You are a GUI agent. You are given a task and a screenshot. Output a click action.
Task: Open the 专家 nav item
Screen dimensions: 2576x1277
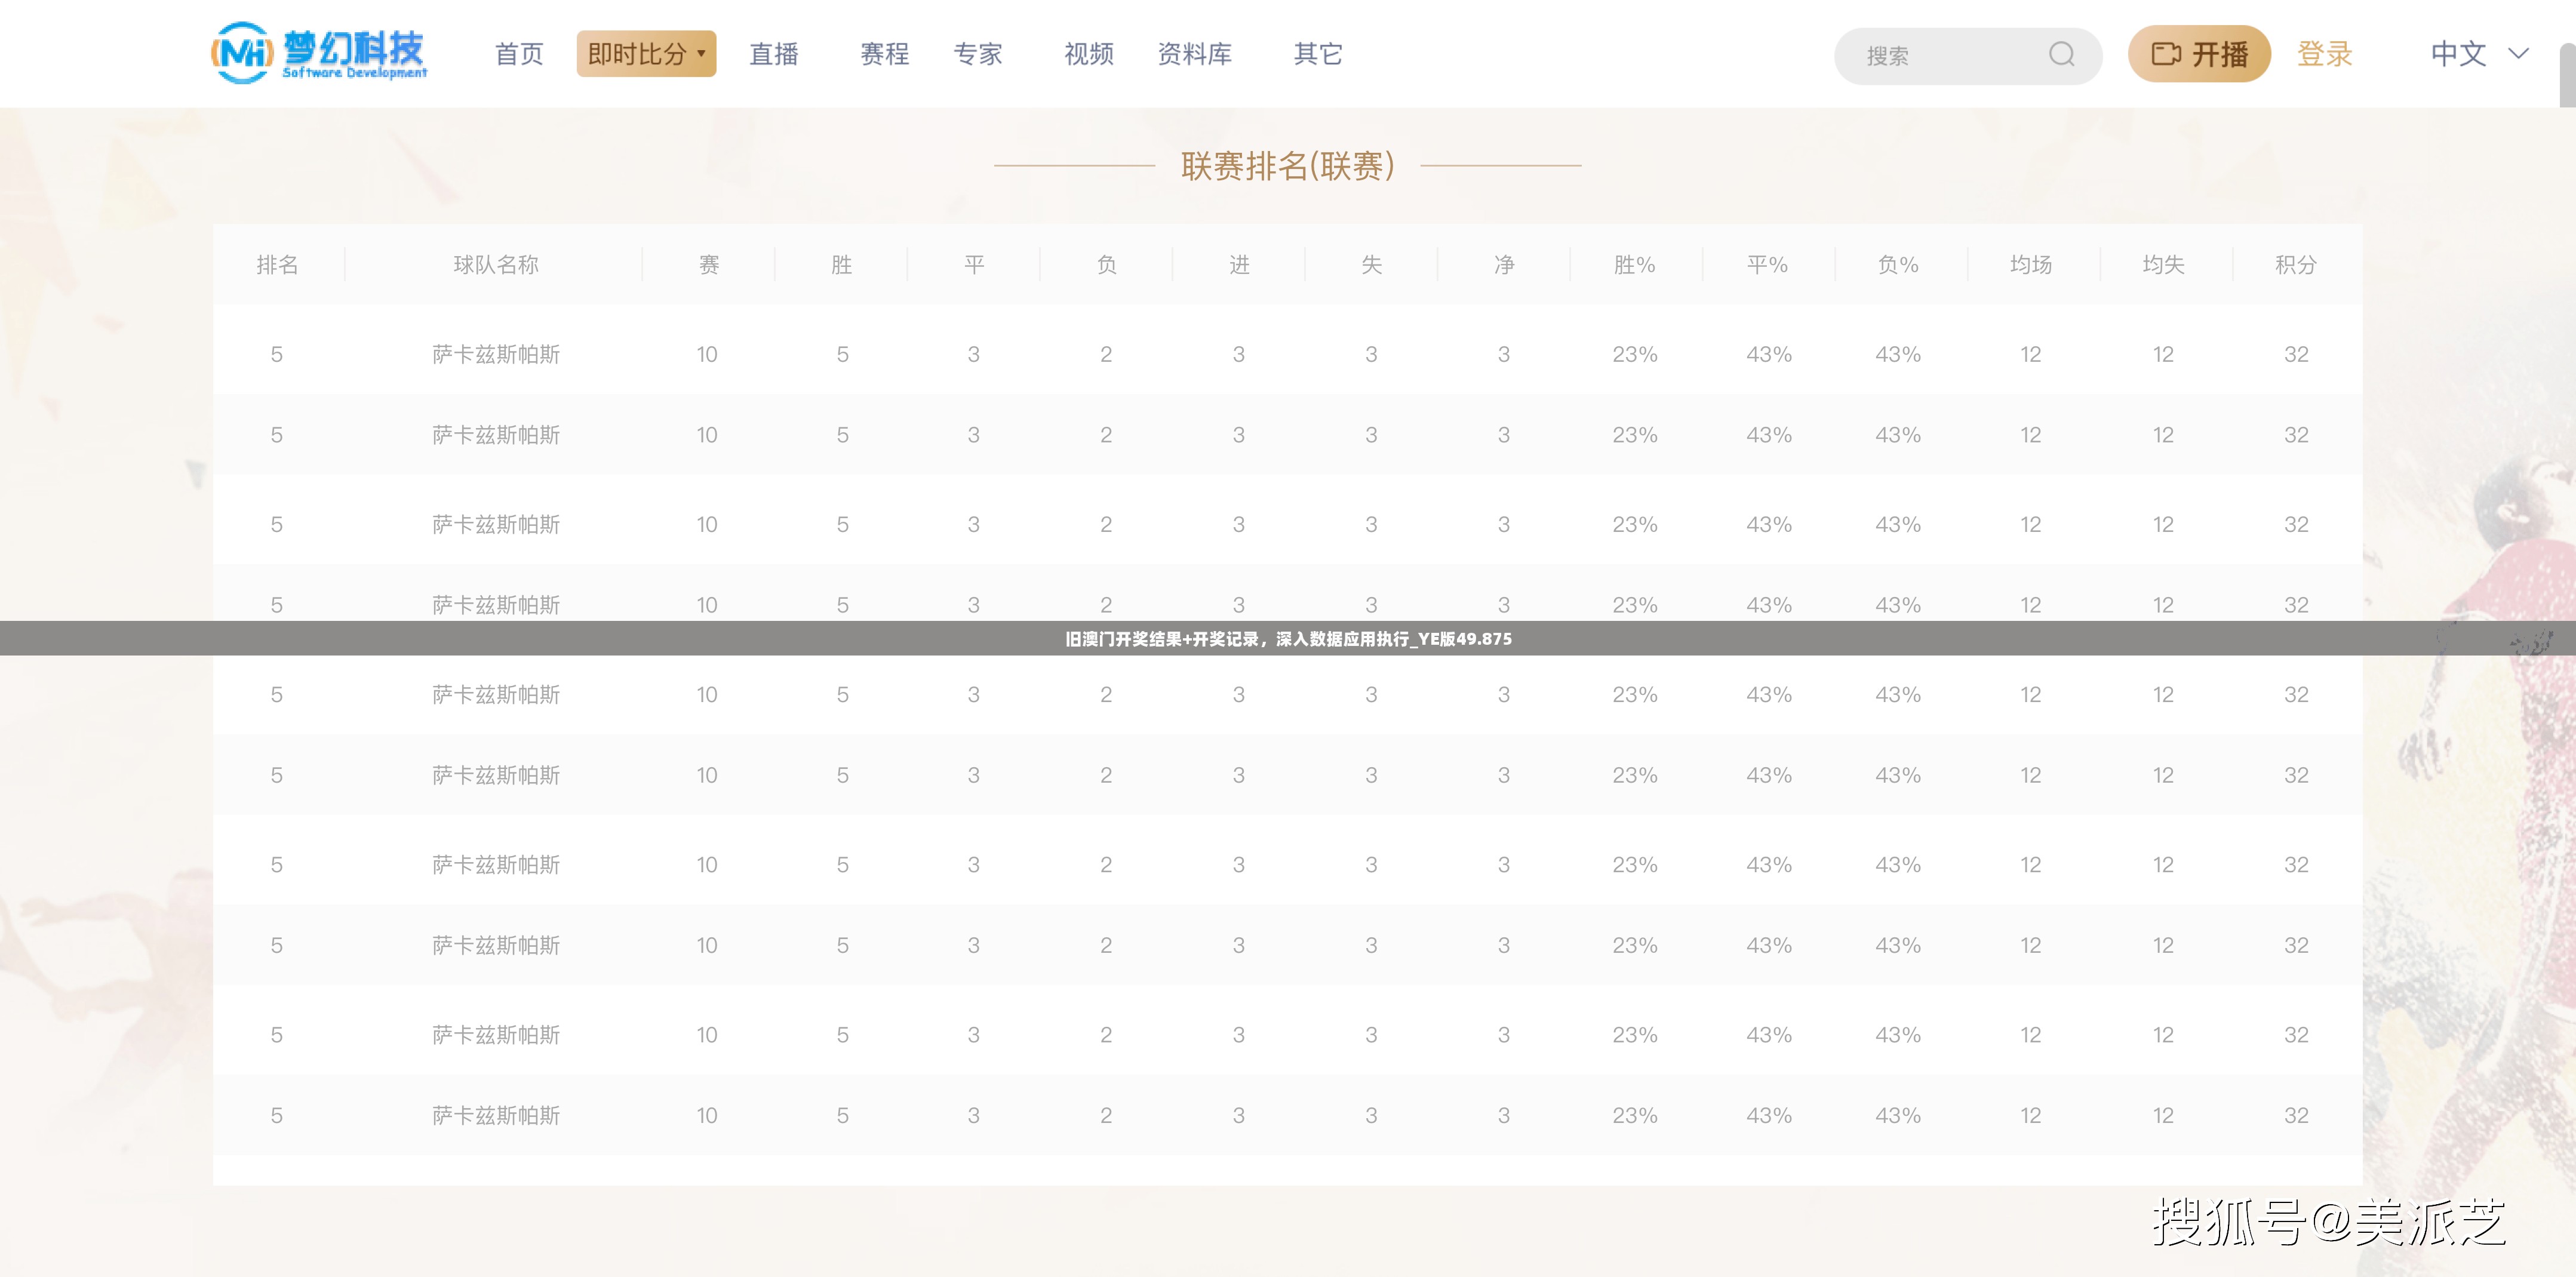pos(978,54)
